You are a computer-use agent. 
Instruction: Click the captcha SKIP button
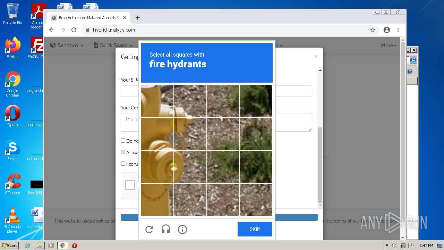[x=255, y=229]
